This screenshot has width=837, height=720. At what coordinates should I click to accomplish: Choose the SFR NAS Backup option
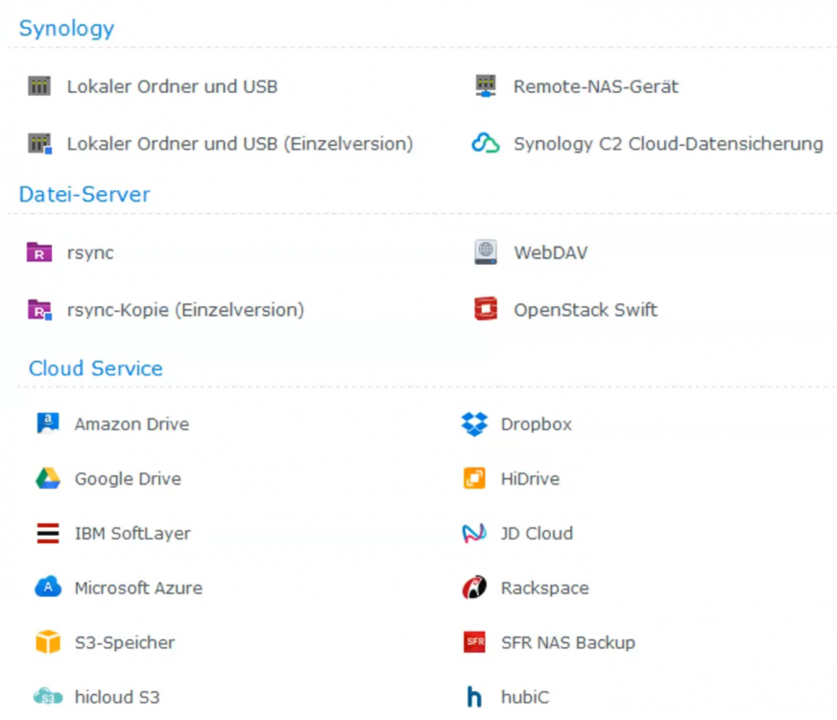point(549,642)
